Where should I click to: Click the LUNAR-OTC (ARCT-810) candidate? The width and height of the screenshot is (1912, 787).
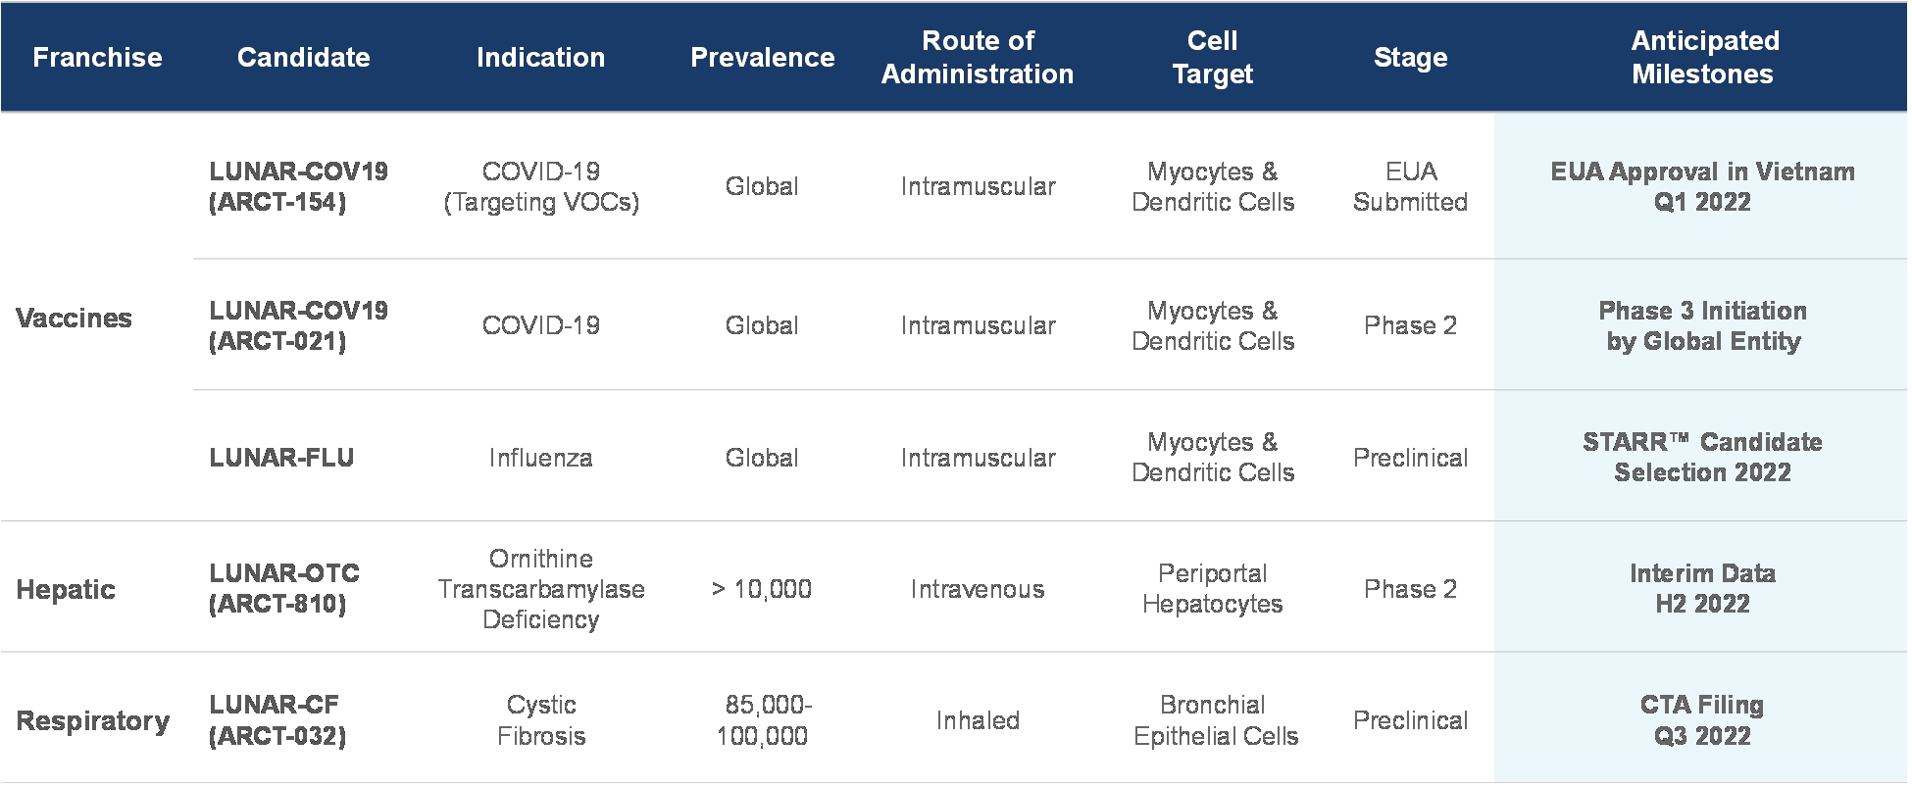pos(283,588)
